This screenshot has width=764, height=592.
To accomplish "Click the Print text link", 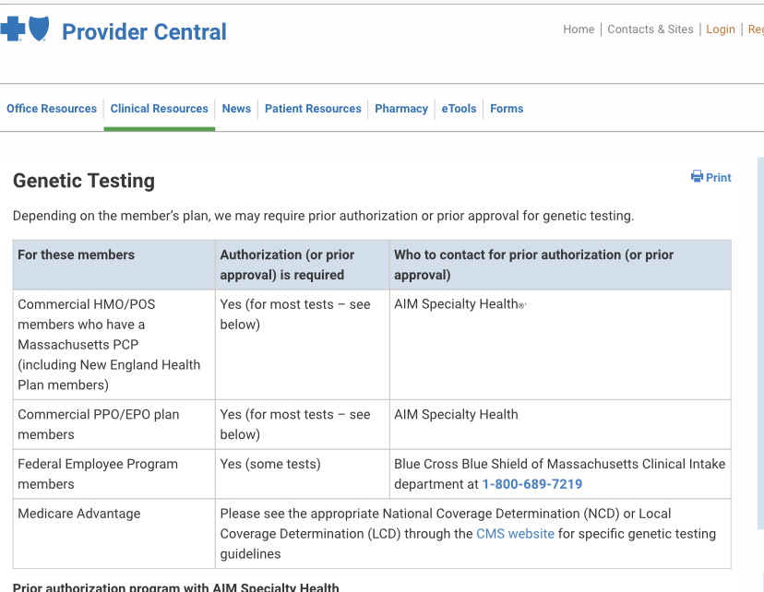I will coord(719,178).
